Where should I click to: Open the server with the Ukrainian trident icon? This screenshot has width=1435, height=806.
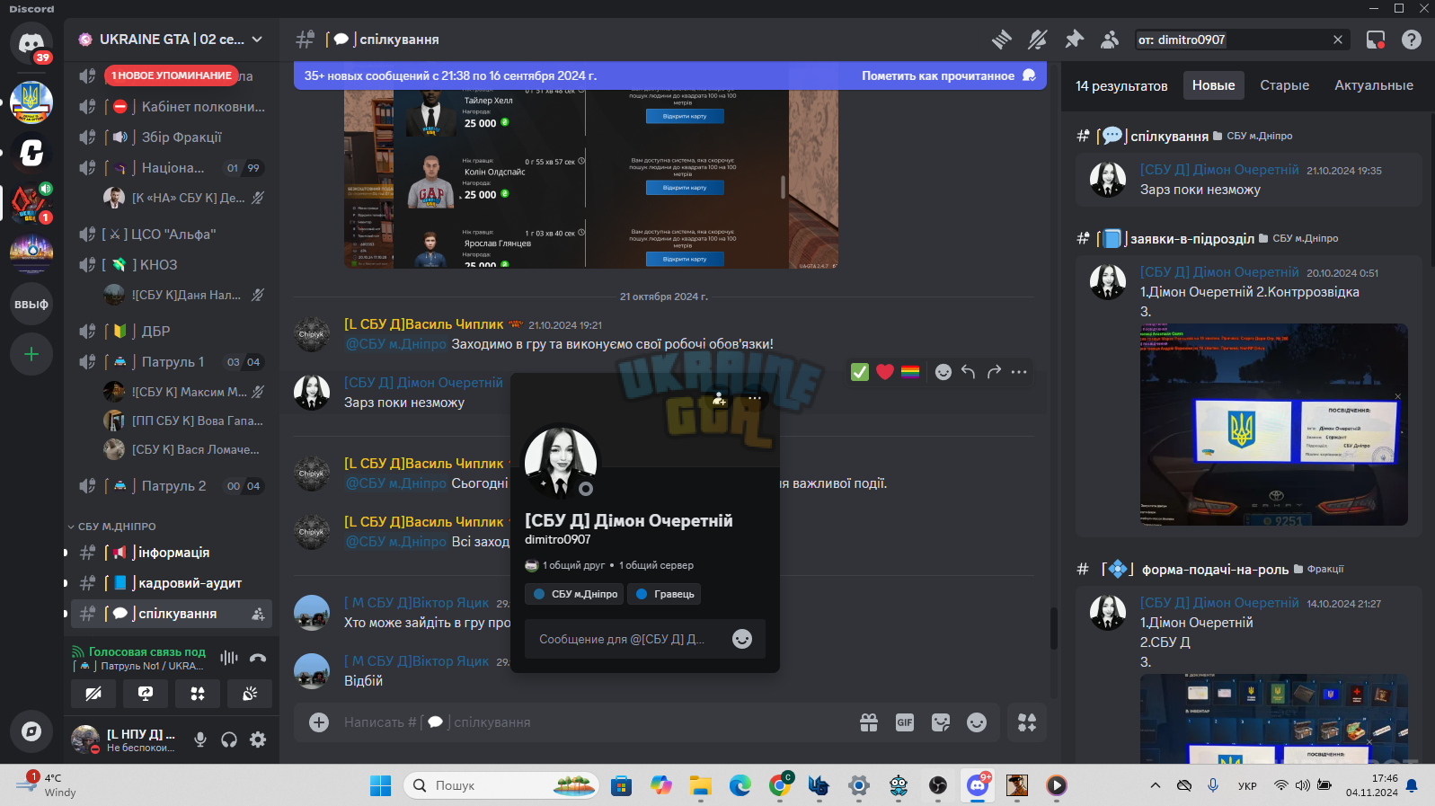31,102
